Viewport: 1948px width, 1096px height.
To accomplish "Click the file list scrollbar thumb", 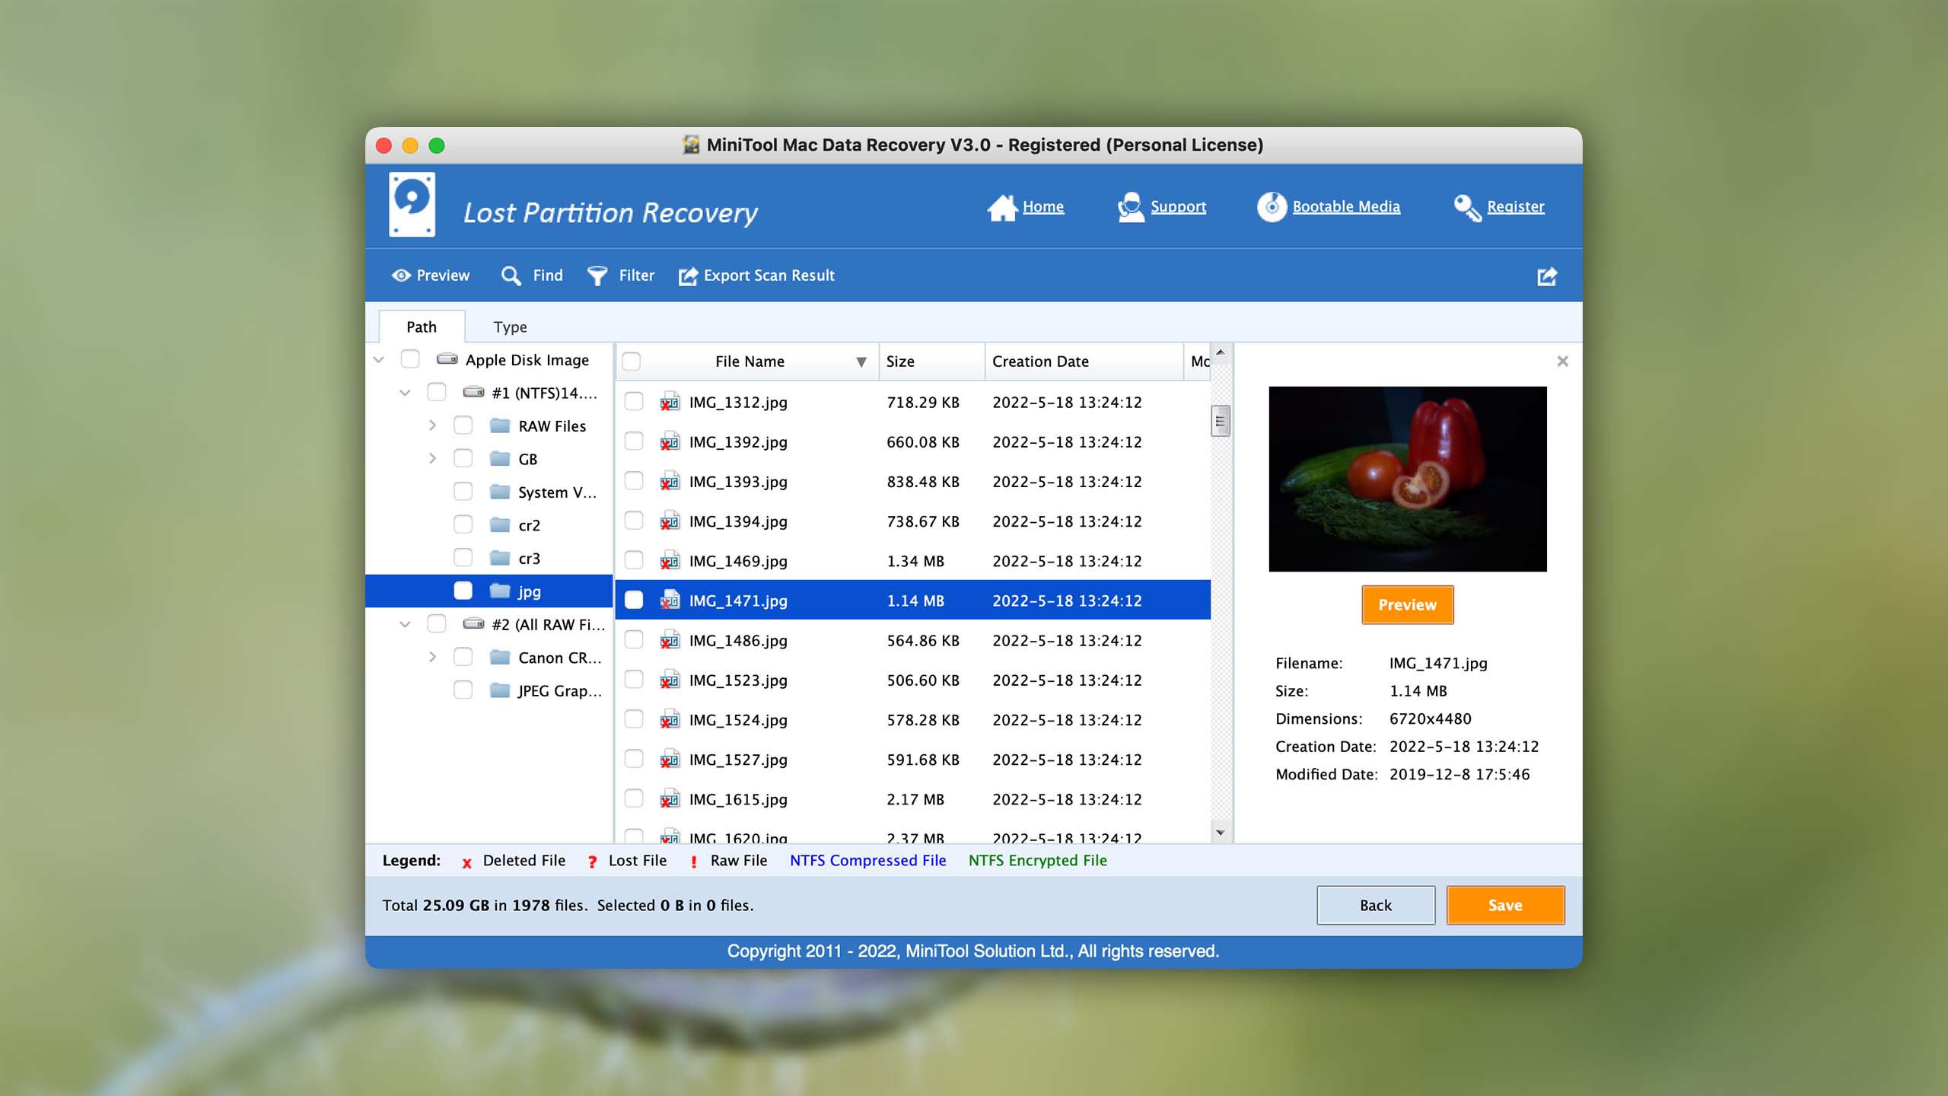I will point(1220,421).
